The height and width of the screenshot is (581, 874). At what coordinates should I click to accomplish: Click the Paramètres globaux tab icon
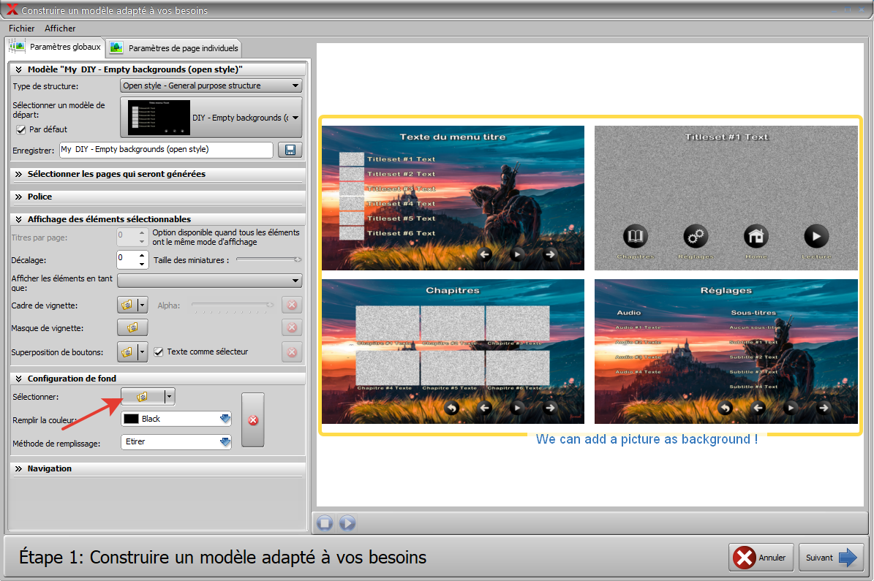point(18,47)
